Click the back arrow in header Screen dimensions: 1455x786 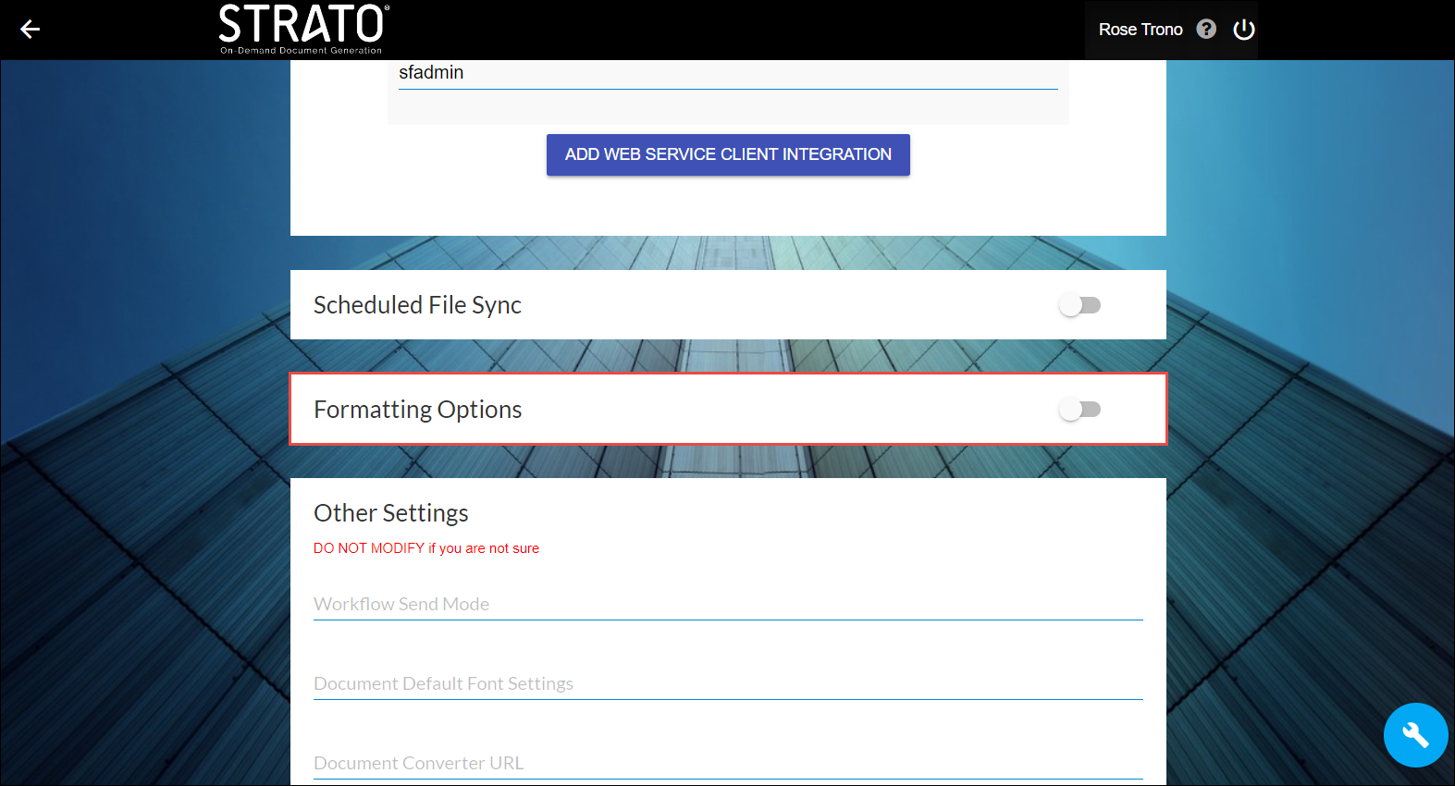pos(31,30)
